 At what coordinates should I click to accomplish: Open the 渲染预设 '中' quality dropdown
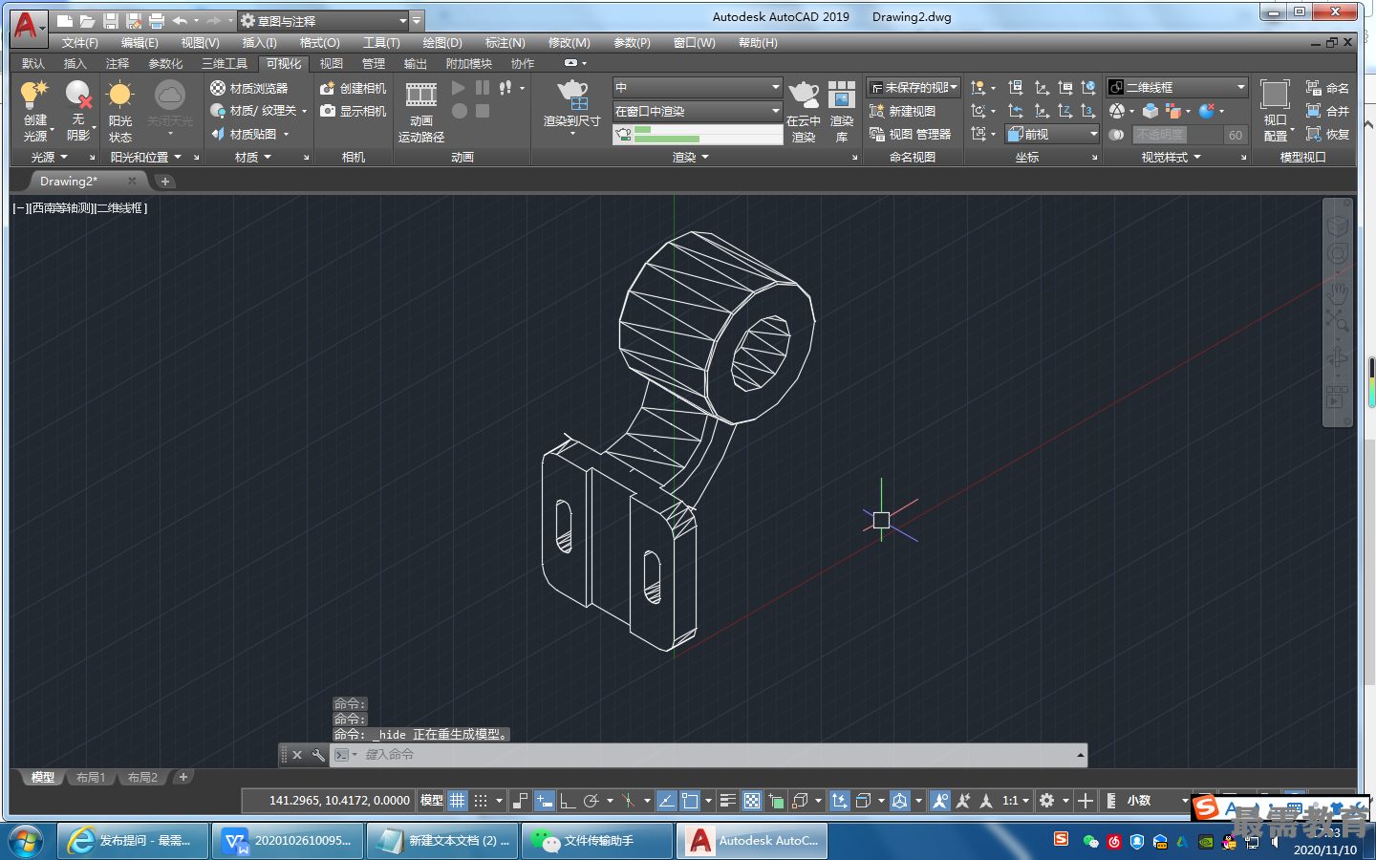click(x=698, y=87)
